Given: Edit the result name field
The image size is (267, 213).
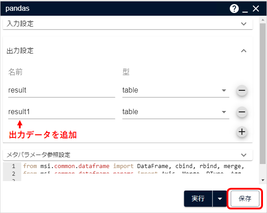Looking at the screenshot, I should (62, 90).
